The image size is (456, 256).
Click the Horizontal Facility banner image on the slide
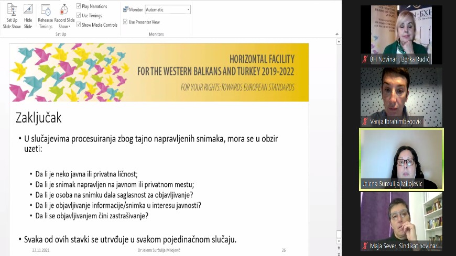[x=159, y=72]
